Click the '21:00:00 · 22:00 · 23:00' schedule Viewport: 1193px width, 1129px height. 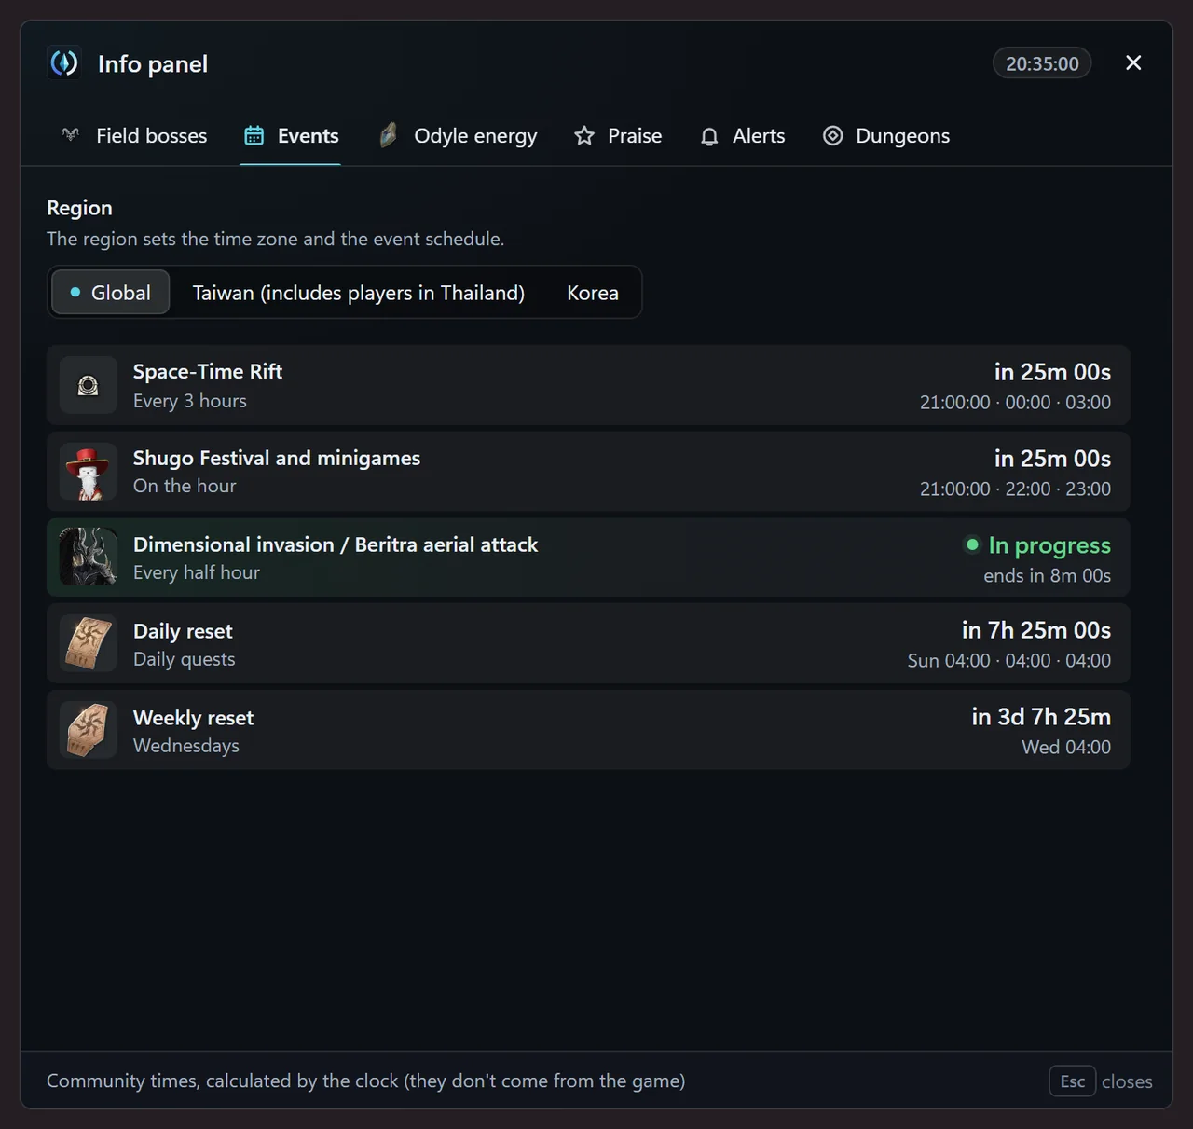[x=1015, y=489]
